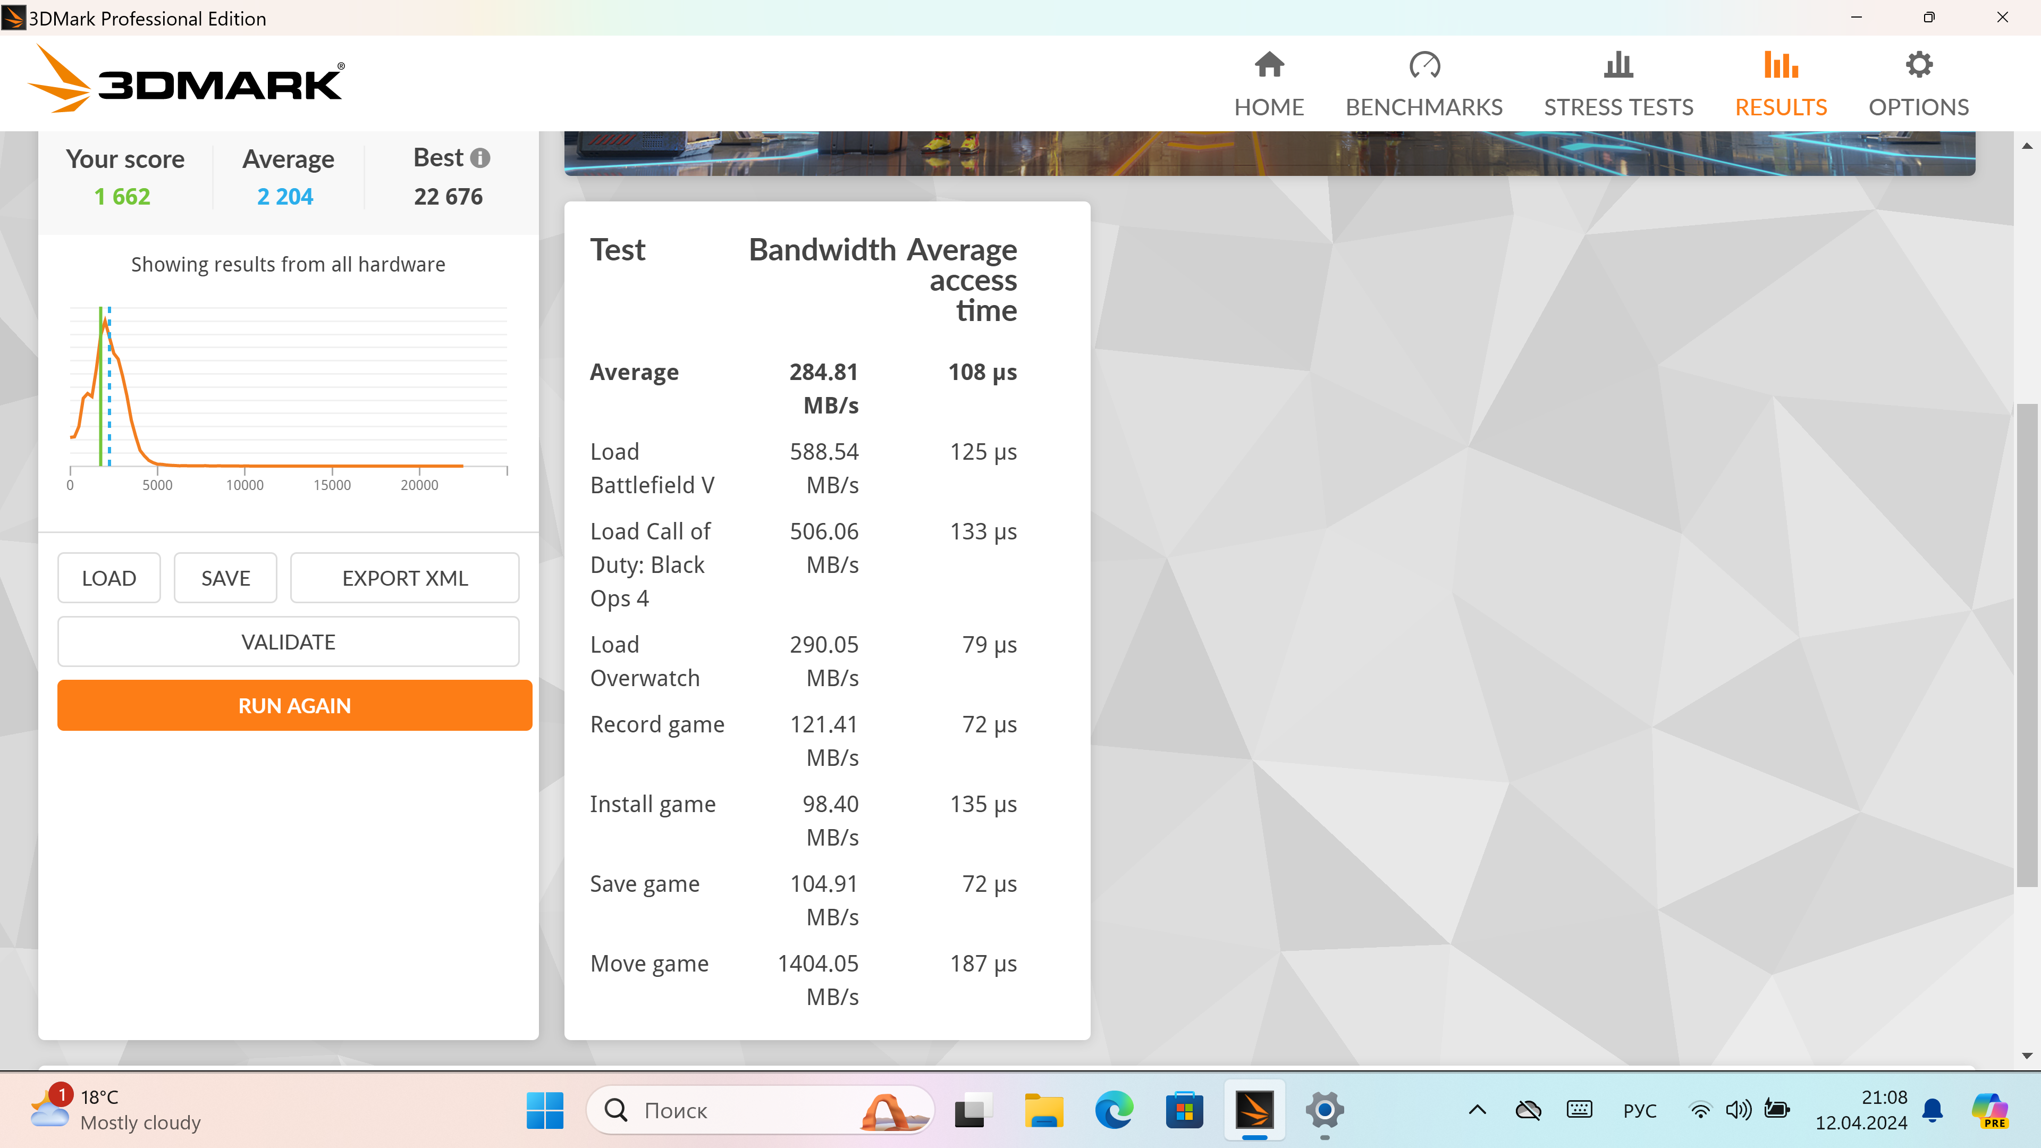Open Options via gear icon
Screen dimensions: 2041x1148
pyautogui.click(x=1918, y=65)
